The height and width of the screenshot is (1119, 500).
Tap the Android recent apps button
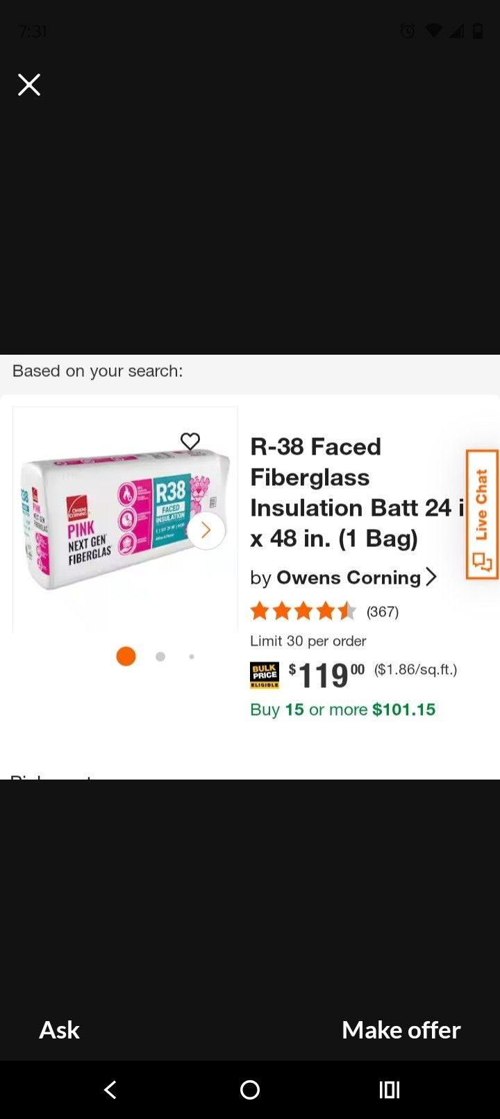pos(390,1090)
